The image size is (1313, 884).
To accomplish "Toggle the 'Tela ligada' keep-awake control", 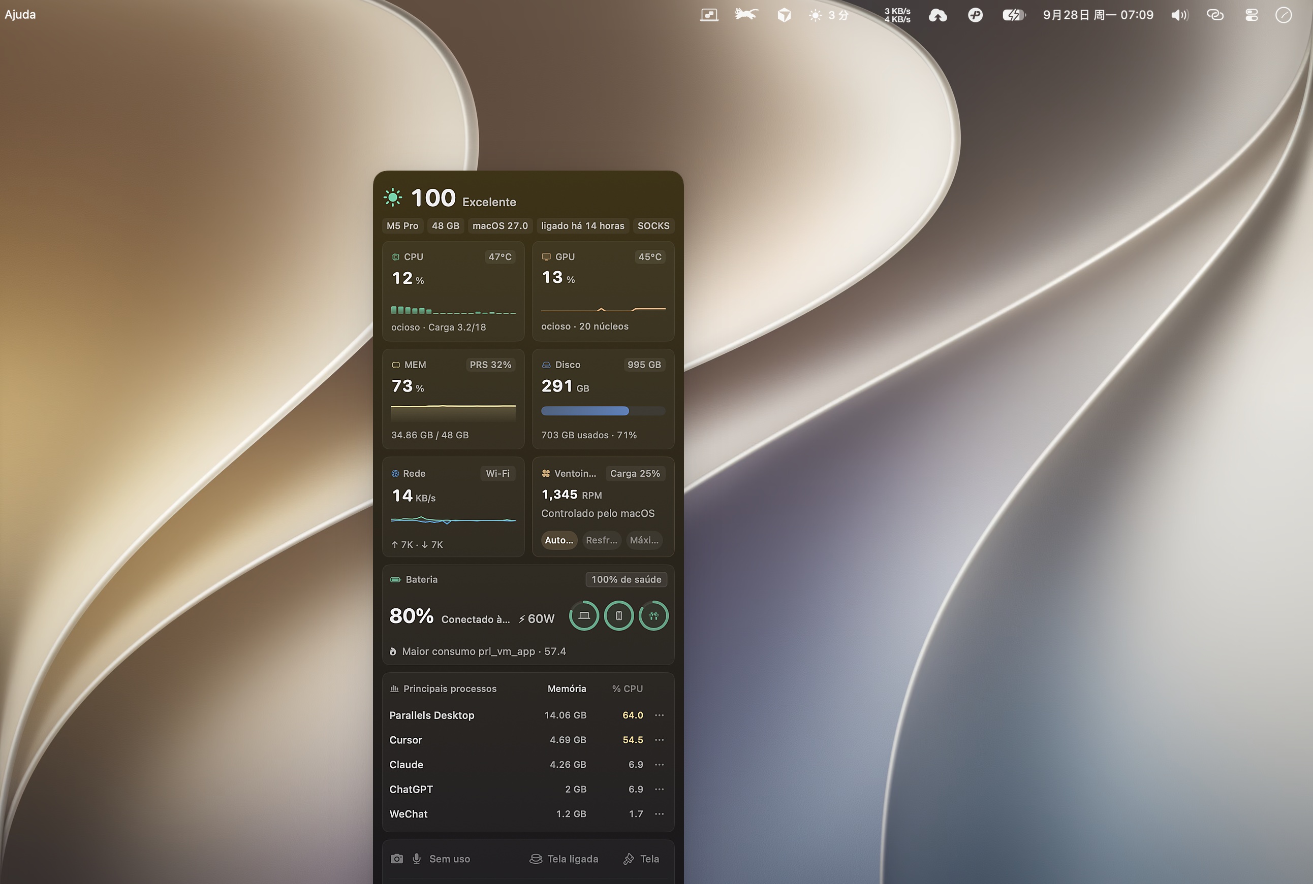I will click(x=564, y=859).
